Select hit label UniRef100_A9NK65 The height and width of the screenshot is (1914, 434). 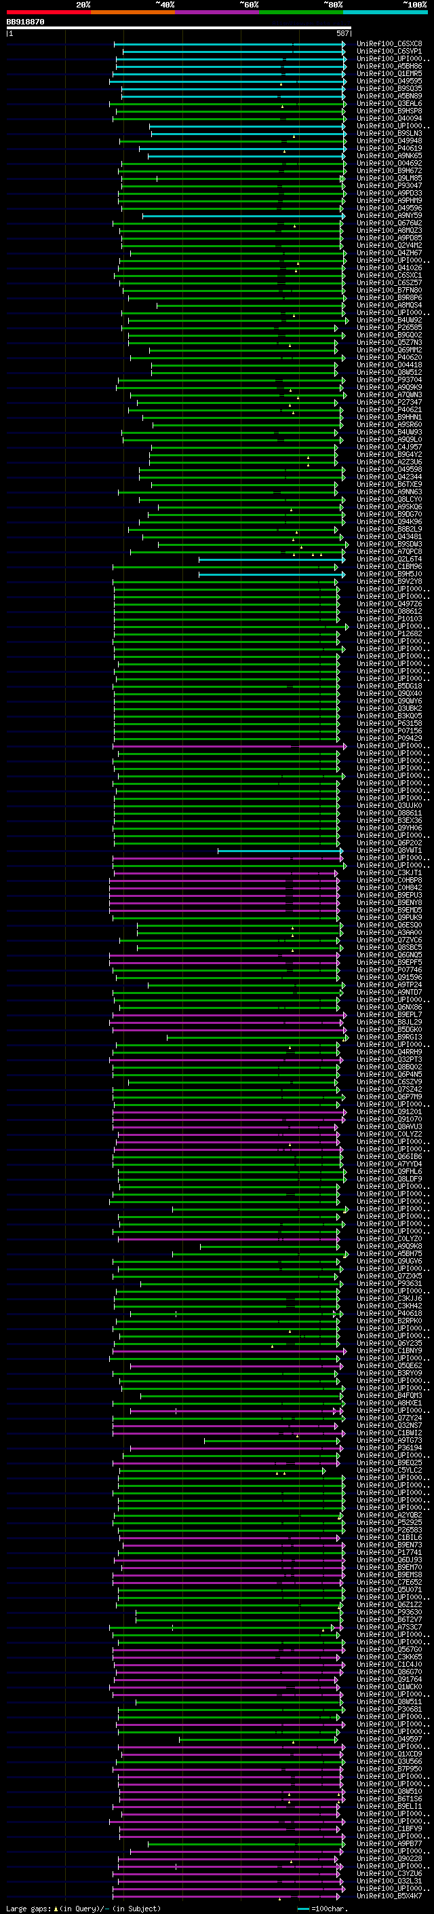pyautogui.click(x=389, y=156)
